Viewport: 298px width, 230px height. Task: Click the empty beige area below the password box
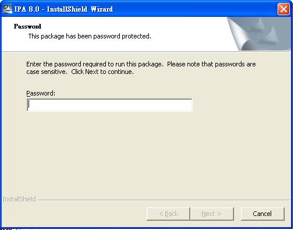(x=146, y=153)
